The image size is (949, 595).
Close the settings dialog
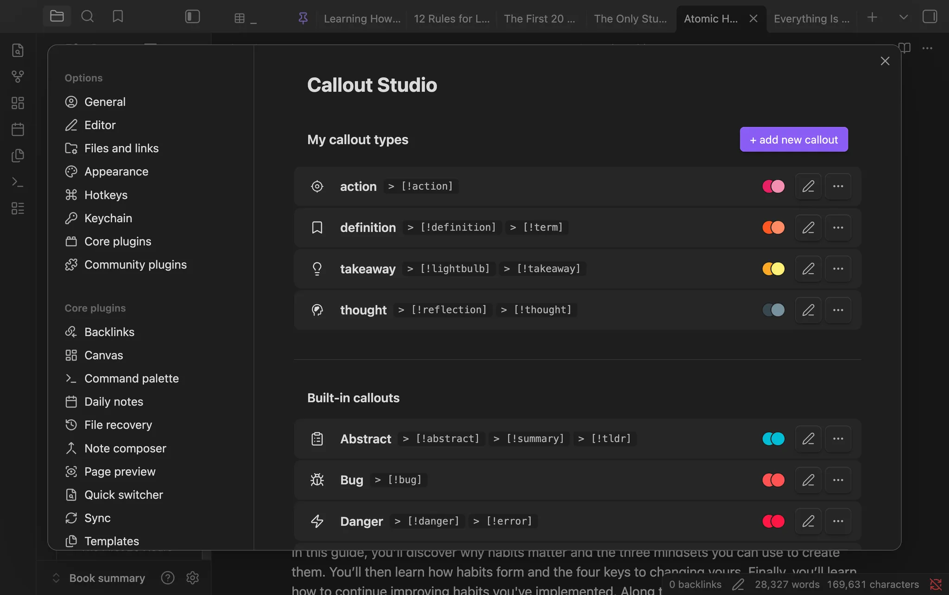(x=885, y=61)
